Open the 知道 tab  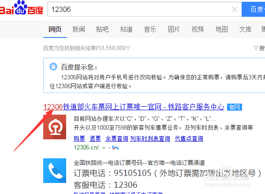point(126,30)
